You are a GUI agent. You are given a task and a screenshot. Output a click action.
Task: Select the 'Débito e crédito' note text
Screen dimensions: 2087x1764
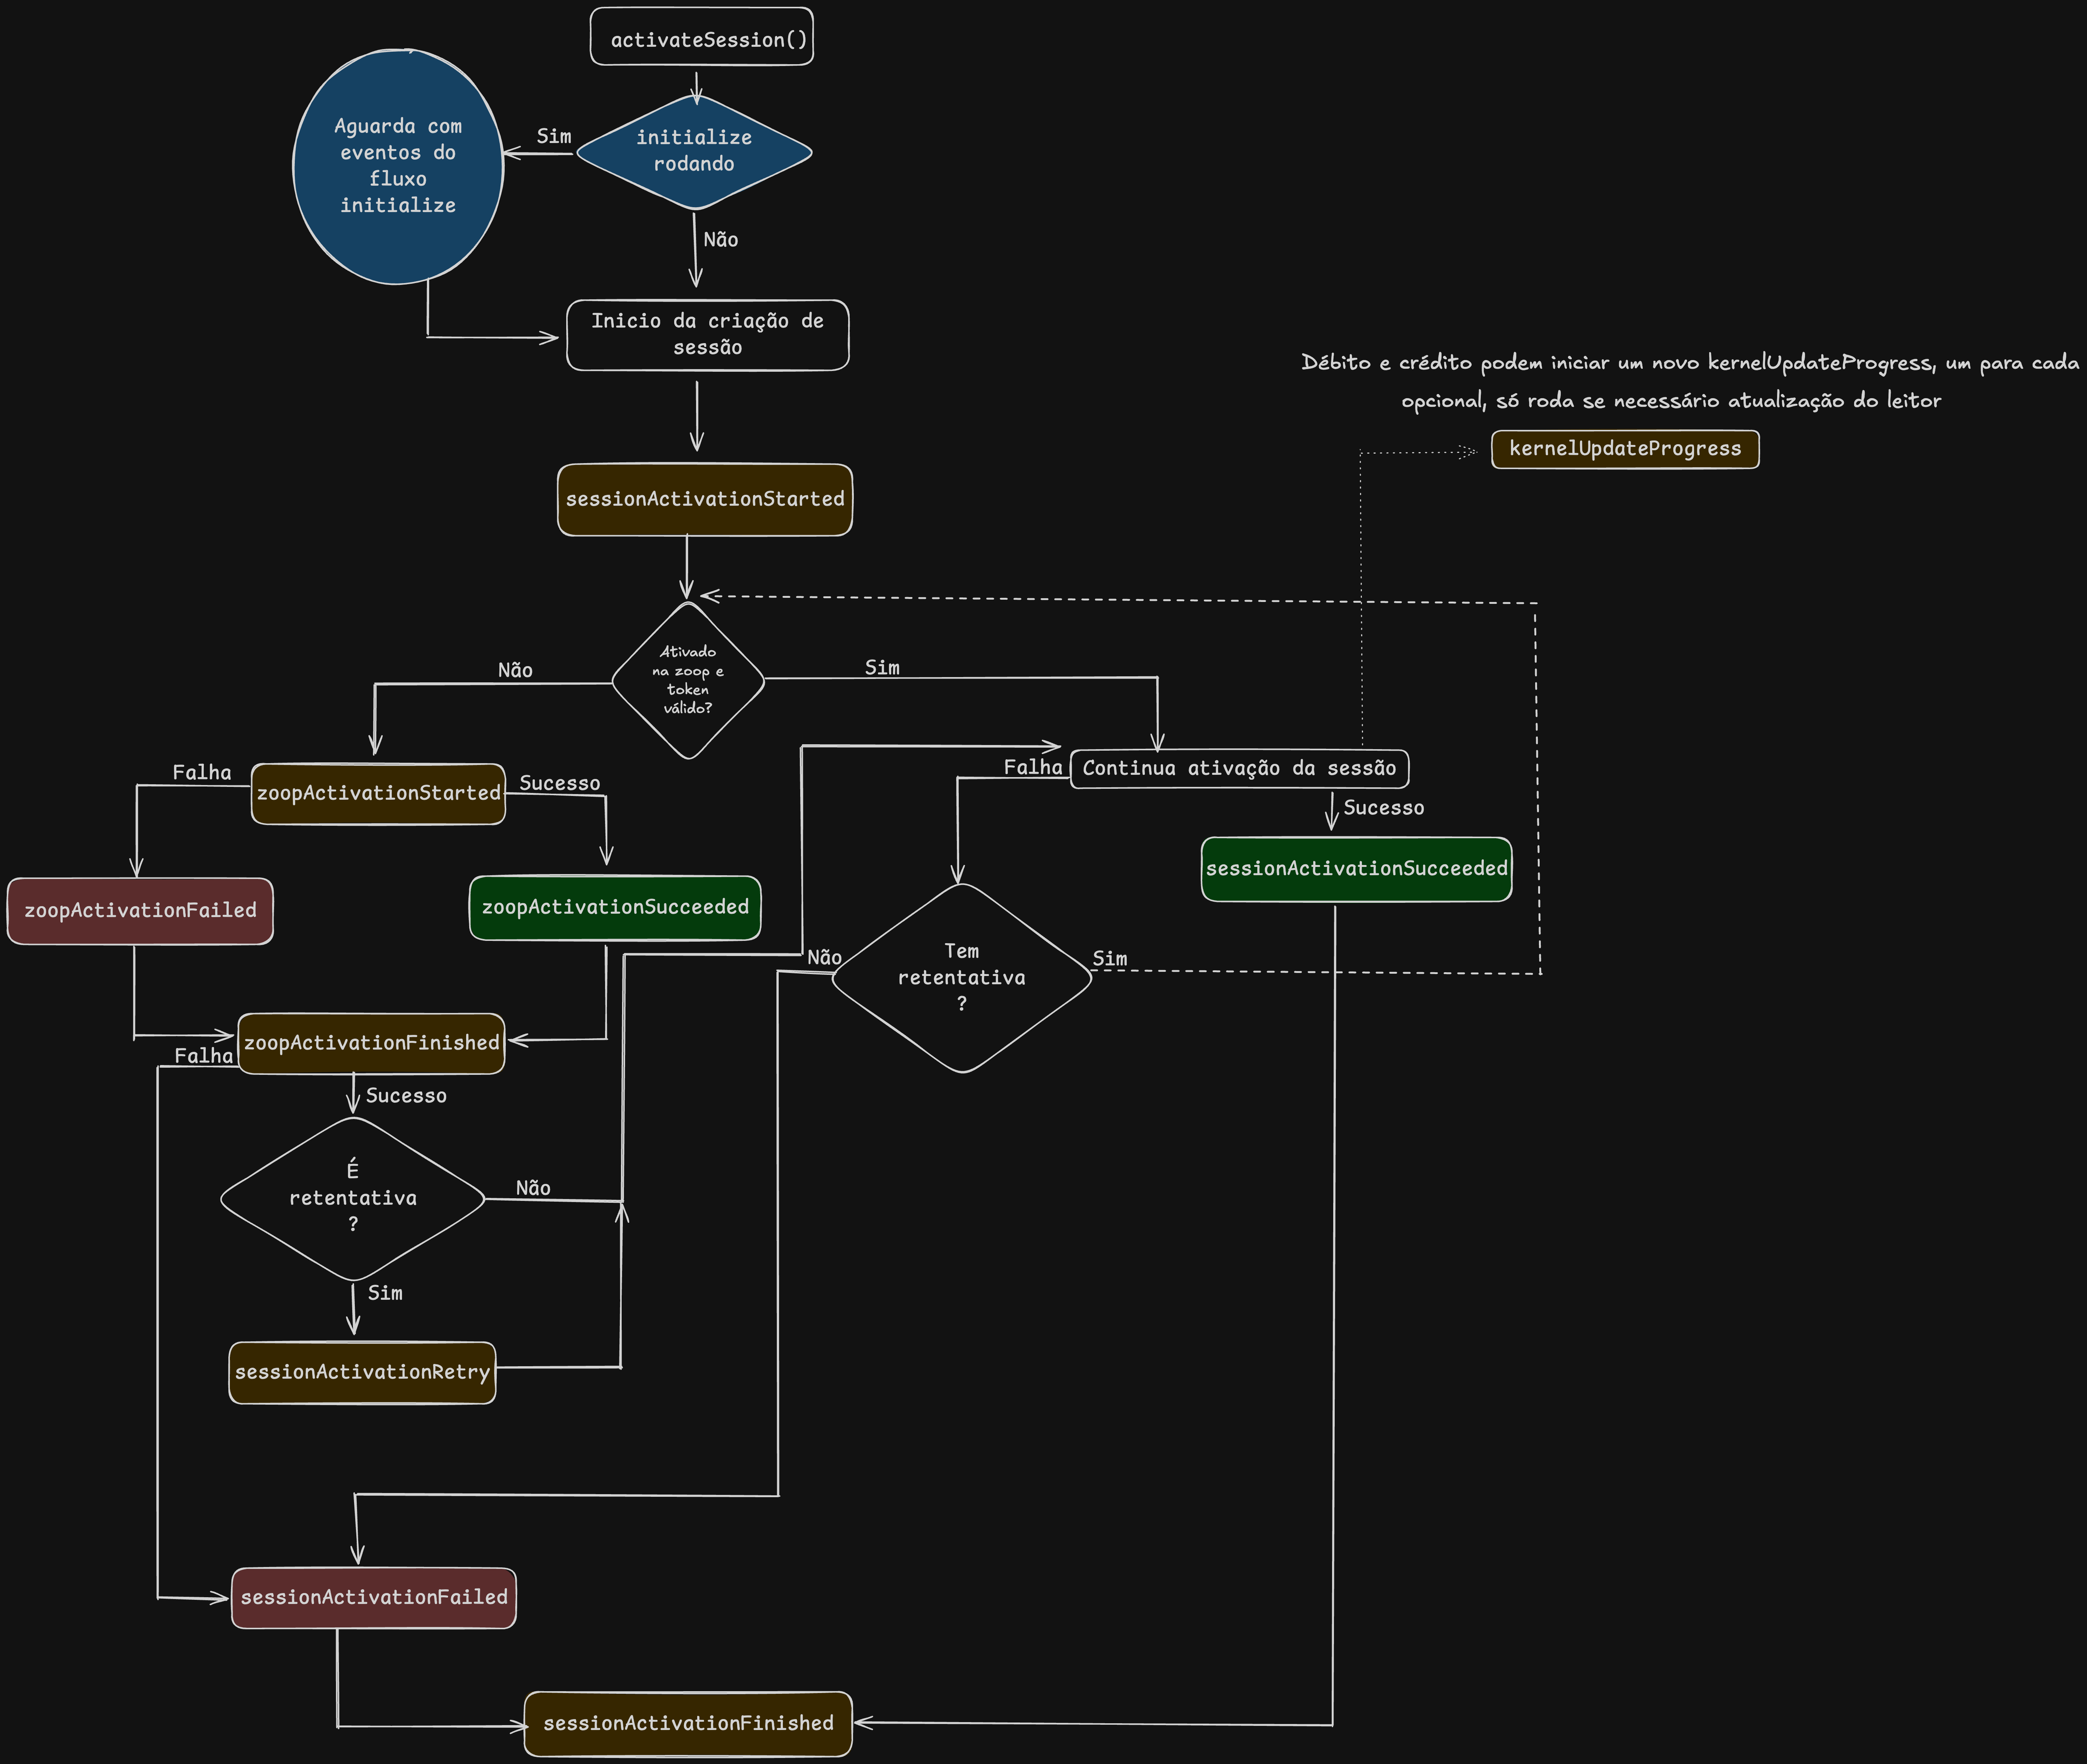click(x=1690, y=381)
